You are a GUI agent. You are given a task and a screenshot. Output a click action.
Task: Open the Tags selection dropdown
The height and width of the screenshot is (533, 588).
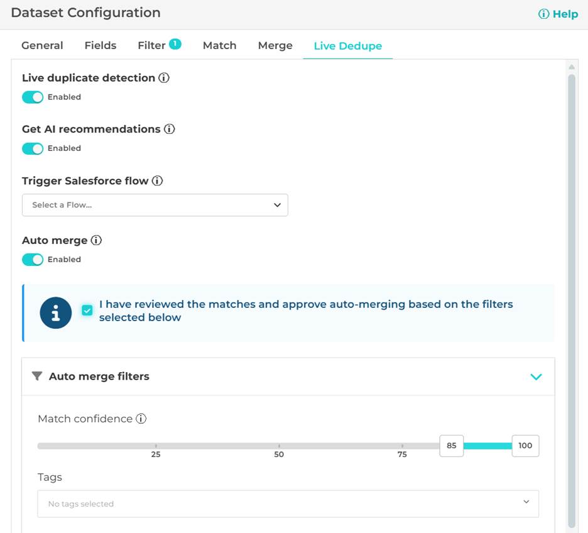[288, 503]
